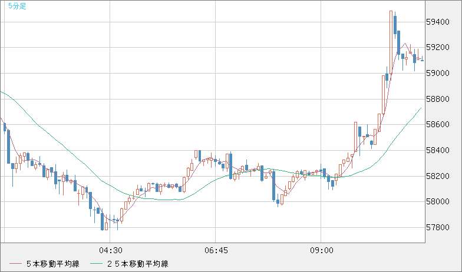This screenshot has height=272, width=462.
Task: Click the 5分足 chart label
Action: coord(17,6)
